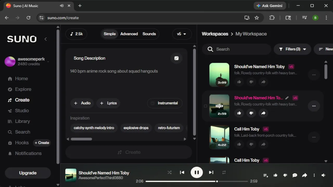Select checkbox for the playing 2:59 song
Image resolution: width=333 pixels, height=187 pixels.
[x=206, y=106]
